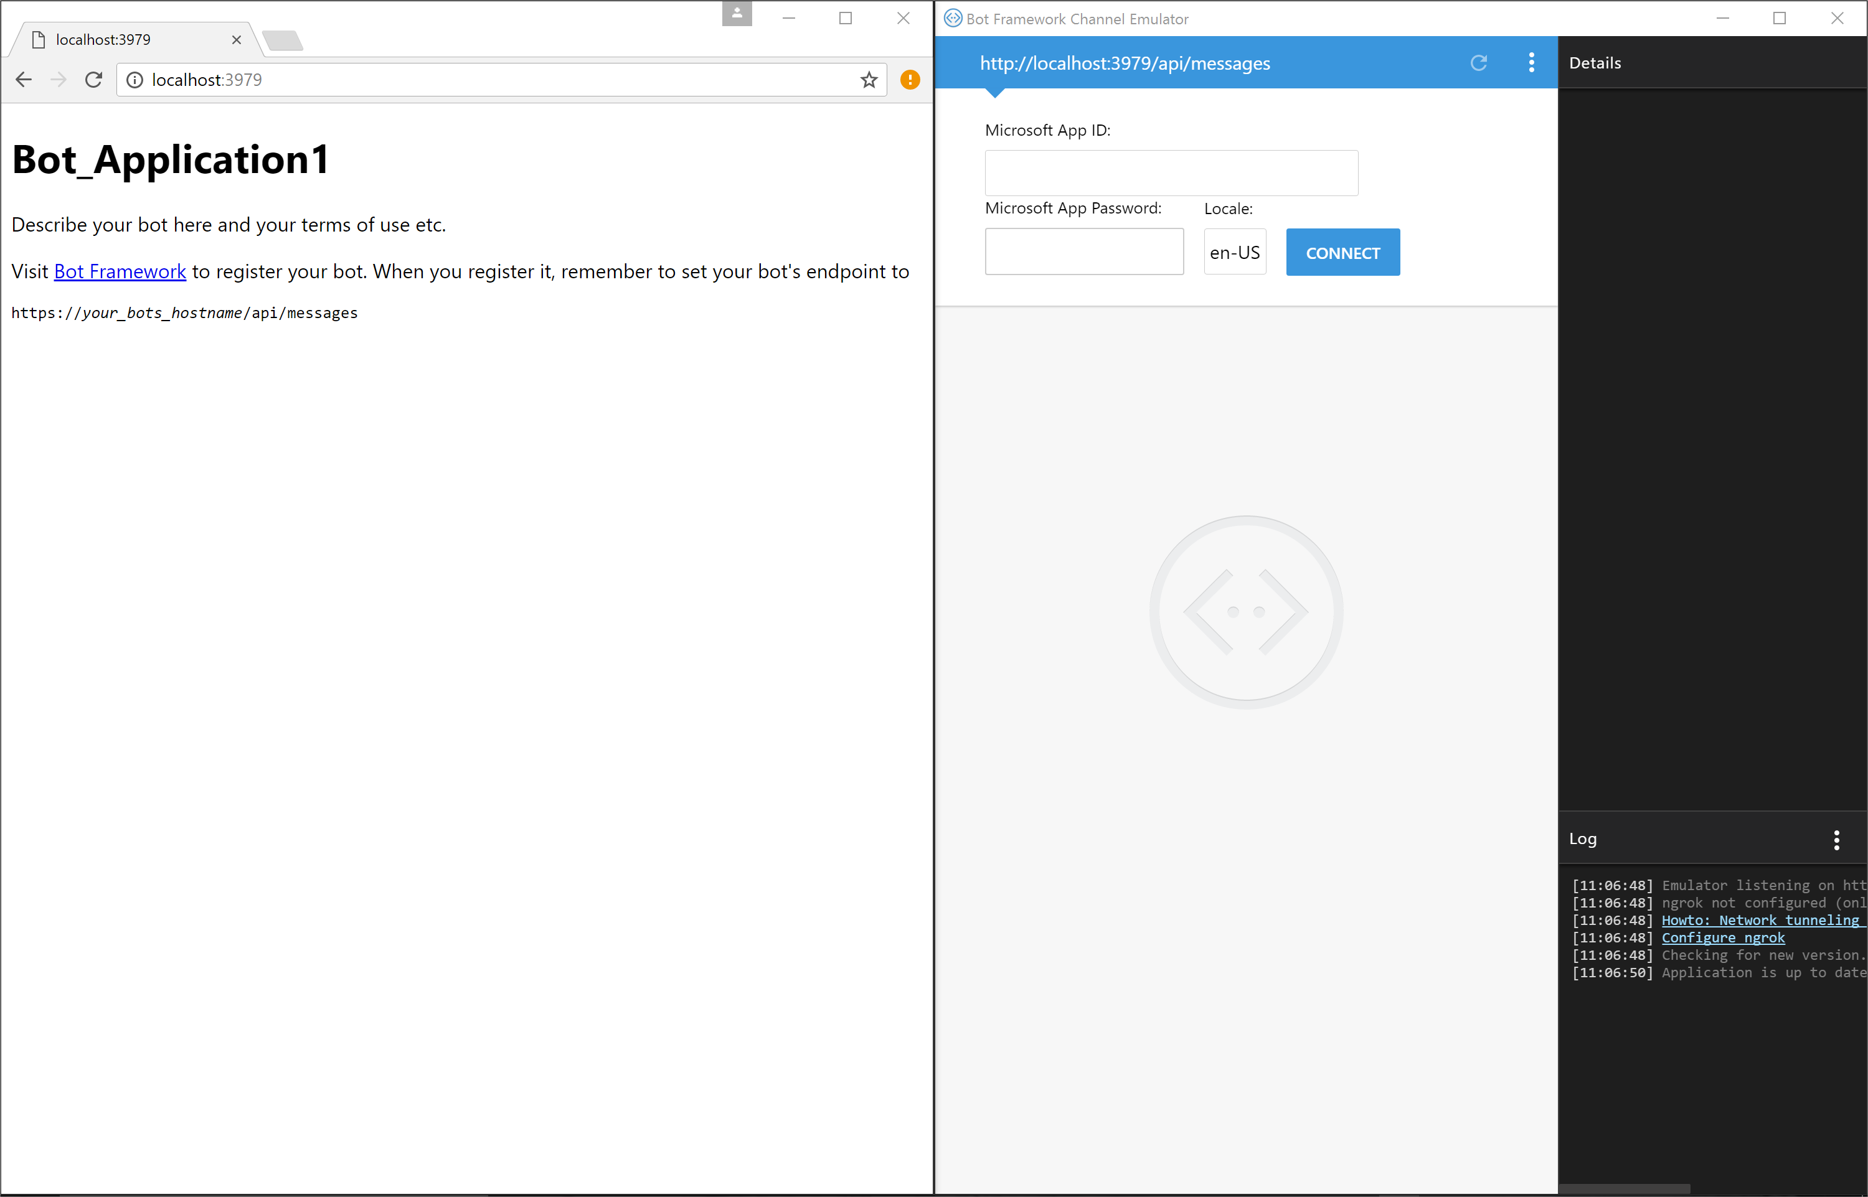
Task: Click the Microsoft App Password field
Action: 1083,251
